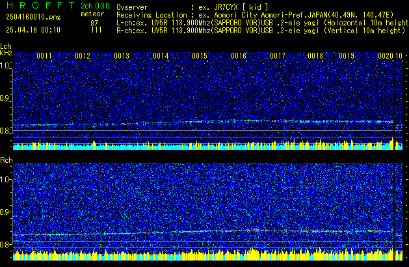The height and width of the screenshot is (267, 409).
Task: Select the 0.8 label on Rch axis
Action: point(5,244)
